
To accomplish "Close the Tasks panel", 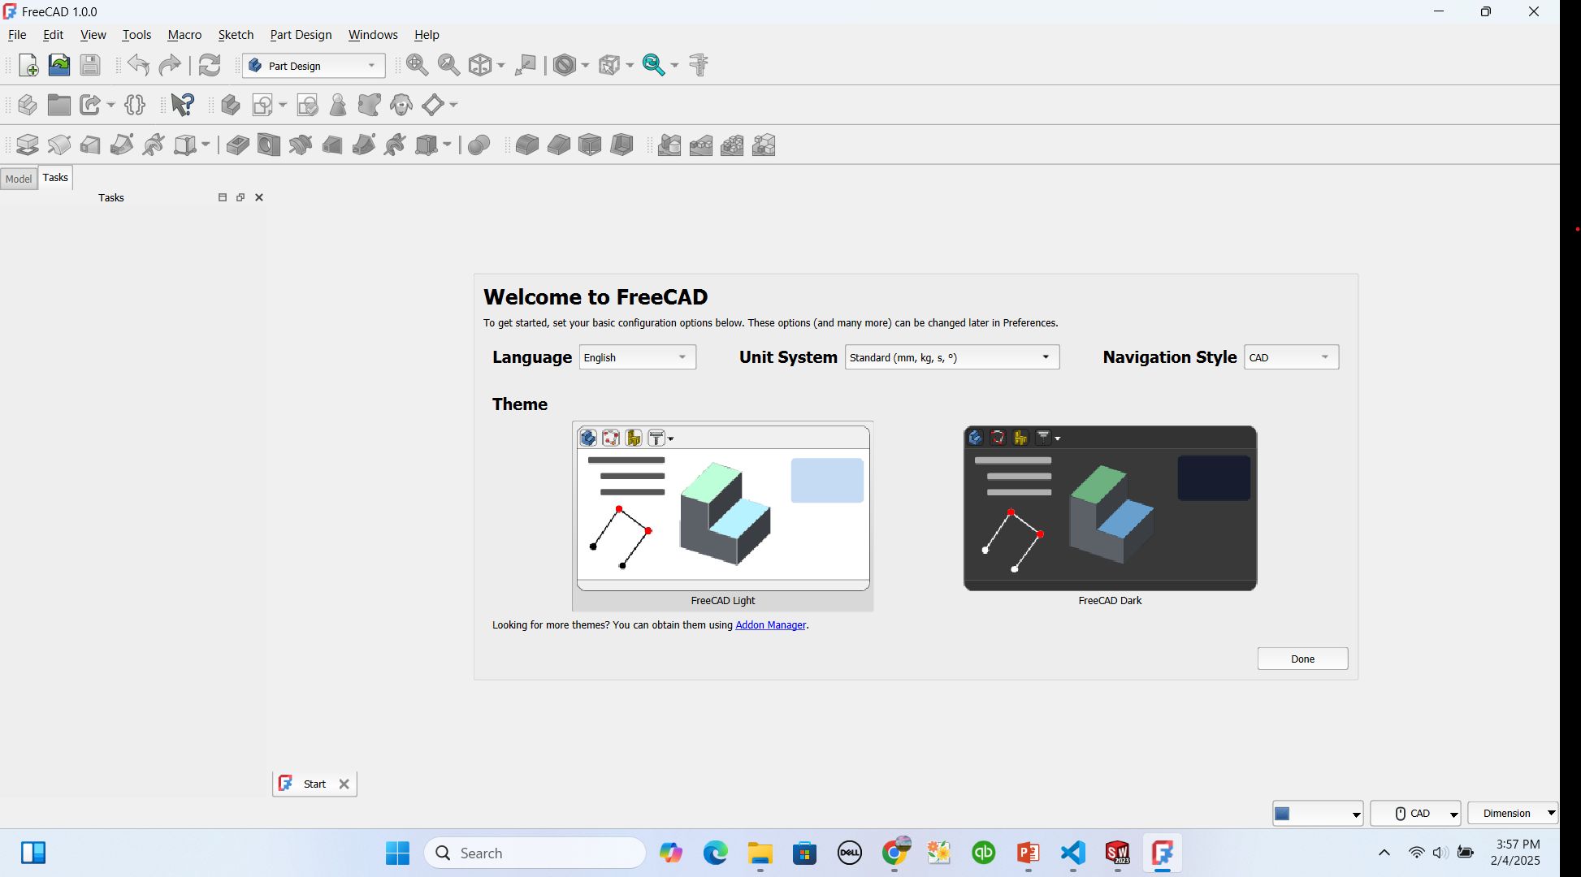I will pyautogui.click(x=259, y=197).
